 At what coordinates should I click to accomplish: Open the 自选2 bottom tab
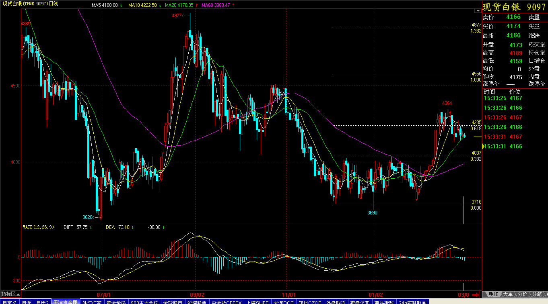42,302
